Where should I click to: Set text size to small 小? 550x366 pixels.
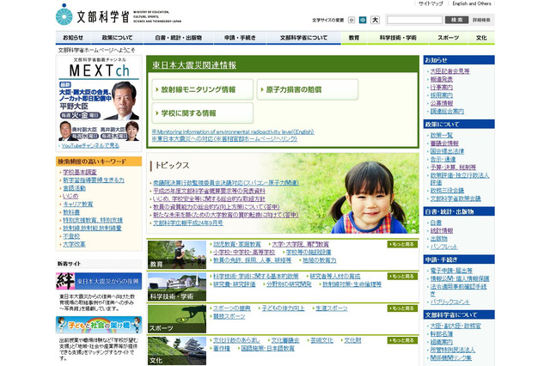coord(351,21)
